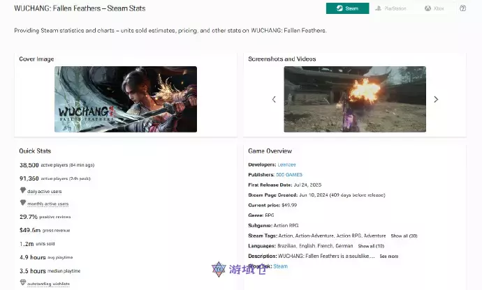Switch to the PlayStation platform tab
The width and height of the screenshot is (482, 290).
coord(390,8)
